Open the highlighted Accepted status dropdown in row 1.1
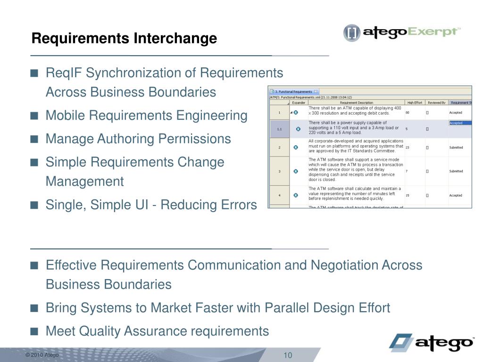 (460, 123)
